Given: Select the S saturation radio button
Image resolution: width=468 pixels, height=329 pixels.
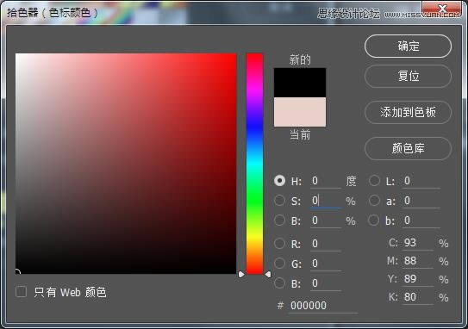Looking at the screenshot, I should [x=279, y=201].
